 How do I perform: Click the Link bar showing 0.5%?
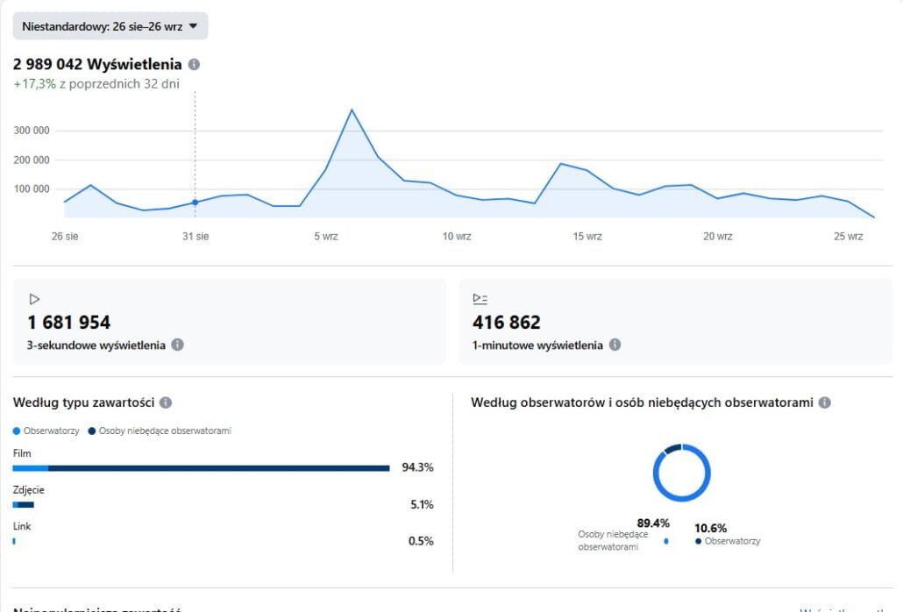tap(14, 541)
